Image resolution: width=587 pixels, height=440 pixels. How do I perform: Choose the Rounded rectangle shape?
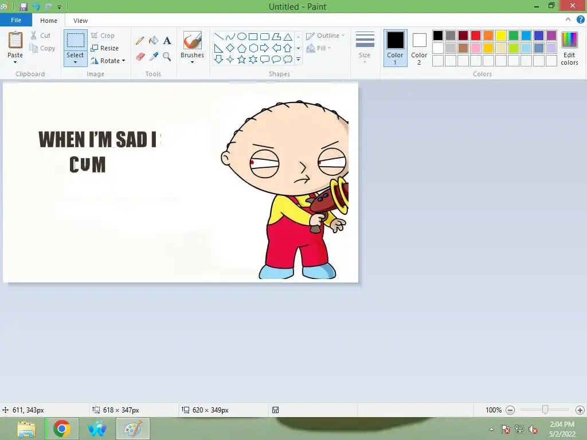click(265, 36)
